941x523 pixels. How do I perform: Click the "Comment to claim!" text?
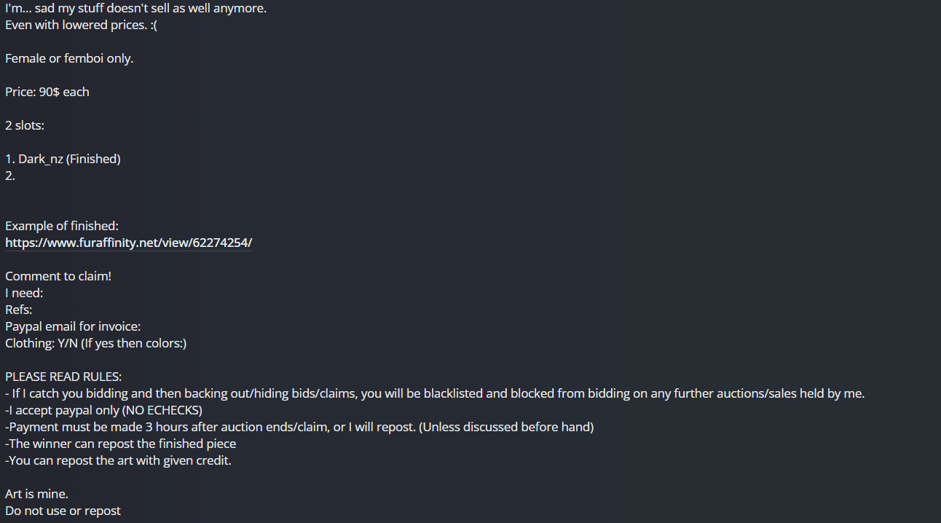point(58,276)
